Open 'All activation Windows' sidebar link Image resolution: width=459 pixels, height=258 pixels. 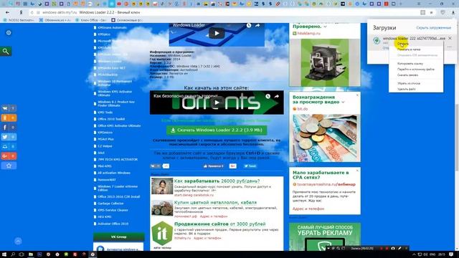point(114,173)
